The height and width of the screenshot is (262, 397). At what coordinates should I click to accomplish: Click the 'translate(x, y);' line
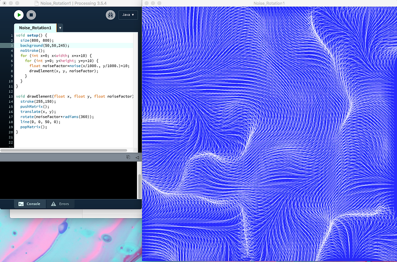pos(38,112)
